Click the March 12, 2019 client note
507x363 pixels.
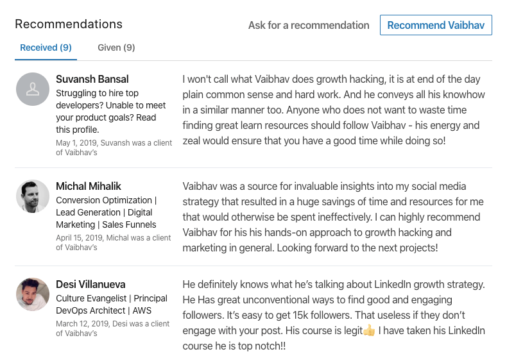click(x=112, y=328)
